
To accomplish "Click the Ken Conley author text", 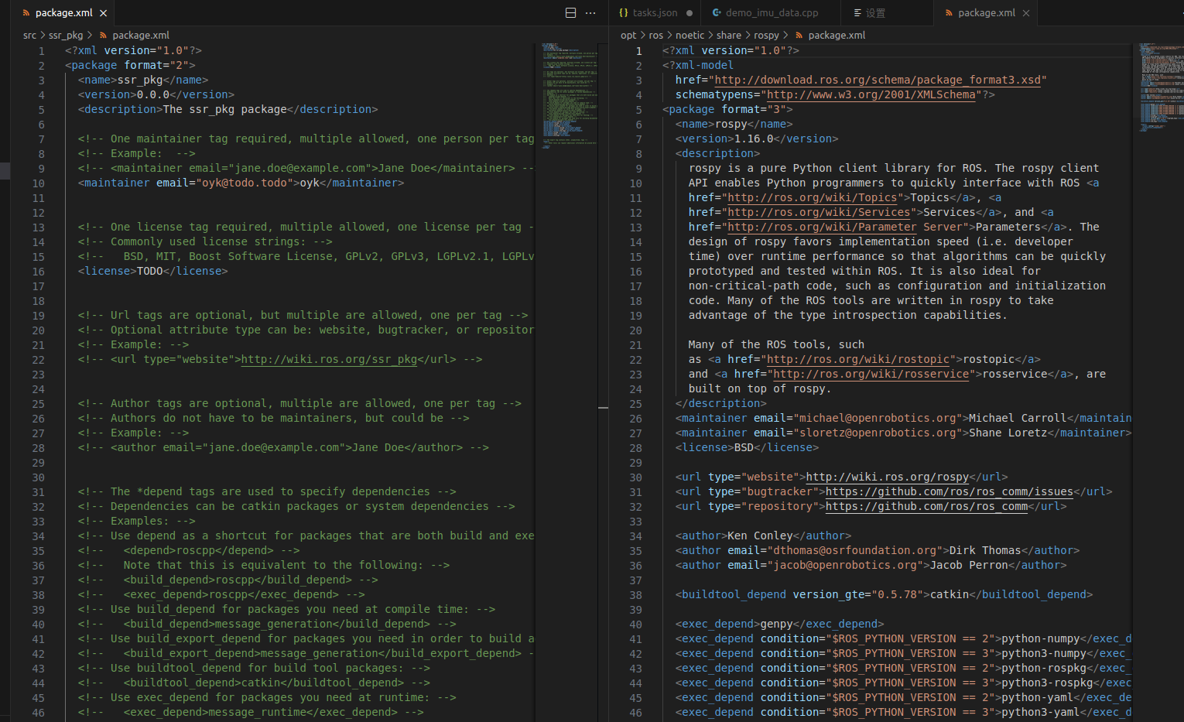I will [761, 536].
